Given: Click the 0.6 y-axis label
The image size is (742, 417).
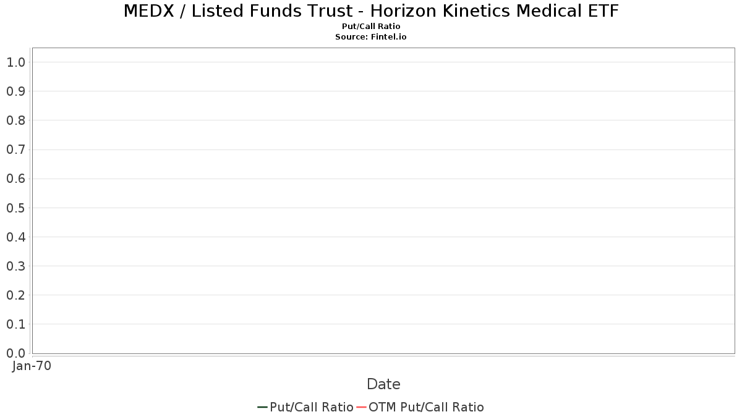Looking at the screenshot, I should (x=15, y=179).
